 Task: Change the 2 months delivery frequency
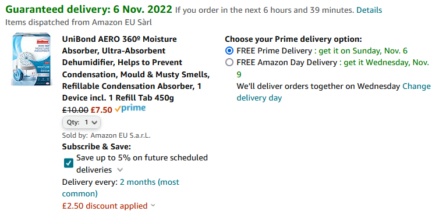click(121, 188)
